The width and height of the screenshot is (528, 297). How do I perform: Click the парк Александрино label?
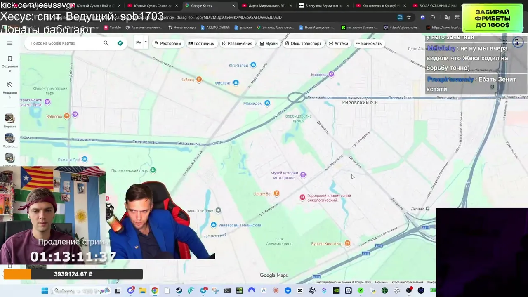point(279,241)
